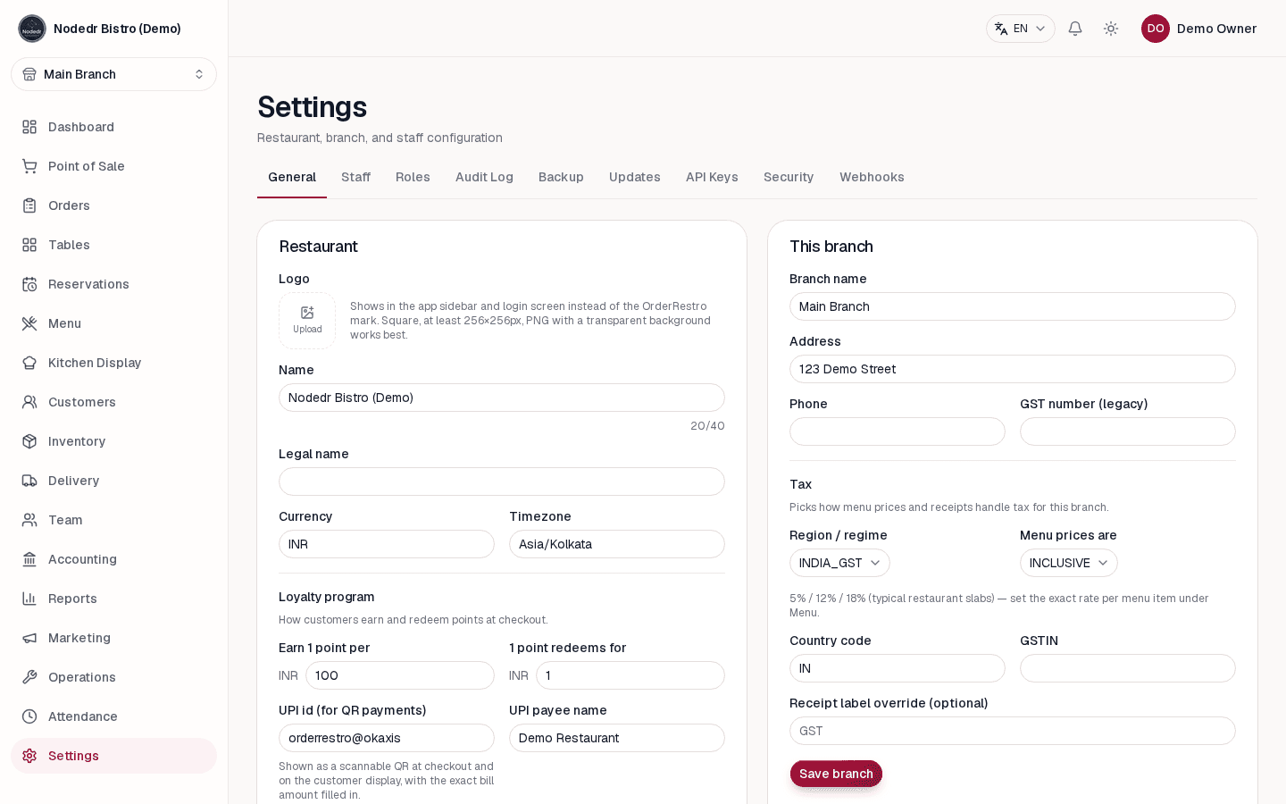Open the Menu prices are INCLUSIVE dropdown
The height and width of the screenshot is (804, 1286).
coord(1068,563)
